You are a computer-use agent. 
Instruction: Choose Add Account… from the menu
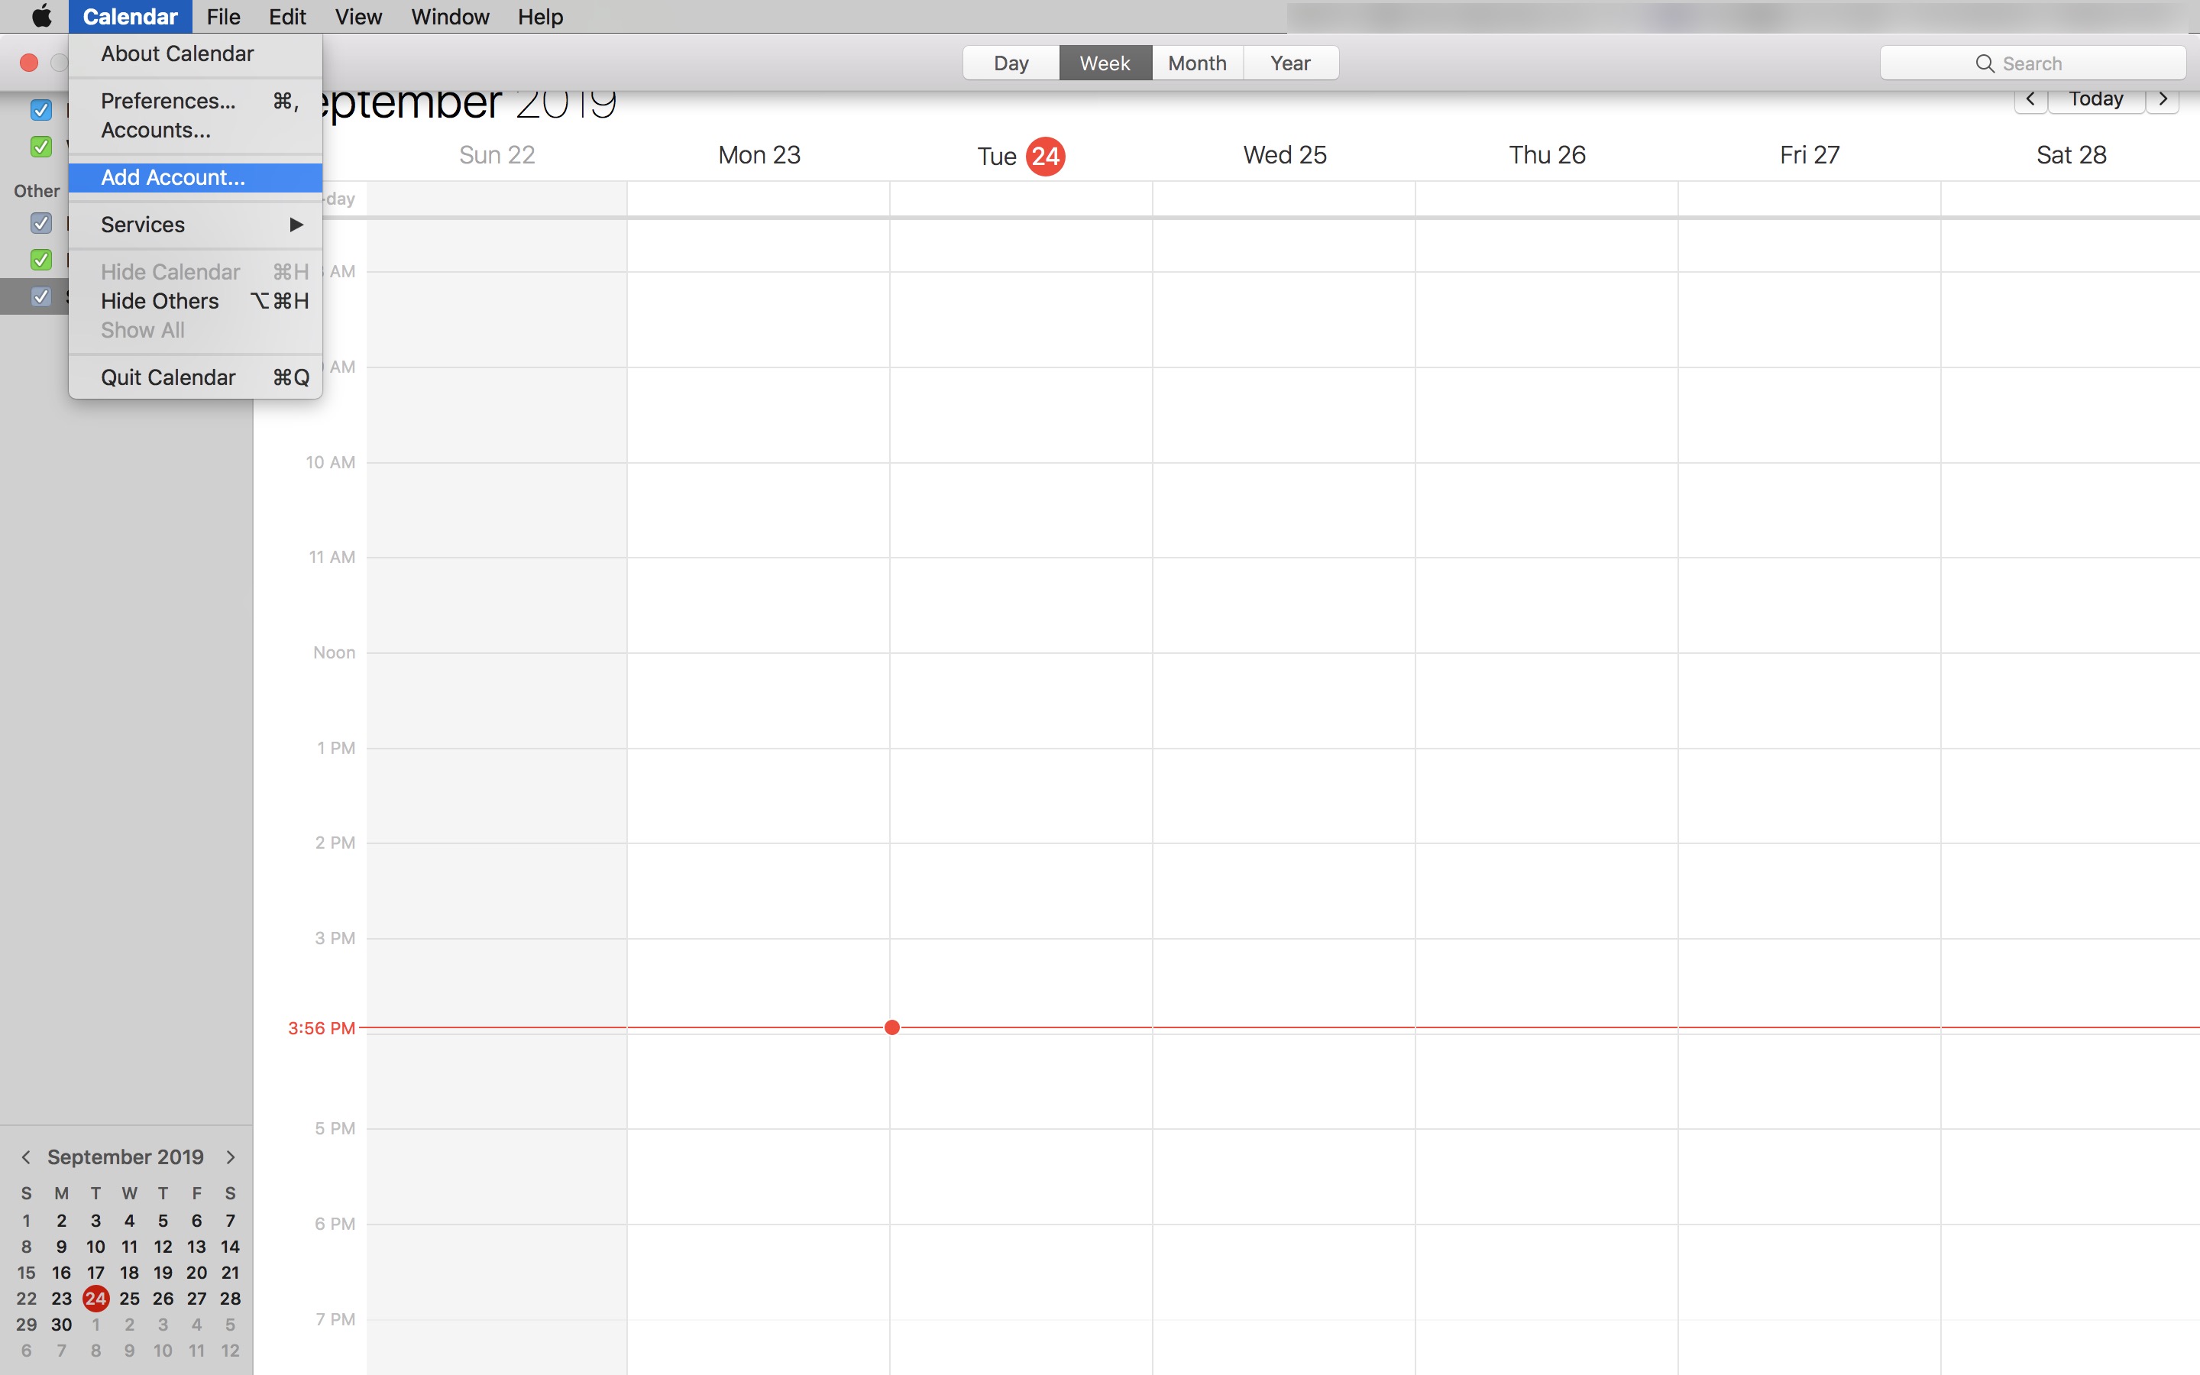pos(173,177)
